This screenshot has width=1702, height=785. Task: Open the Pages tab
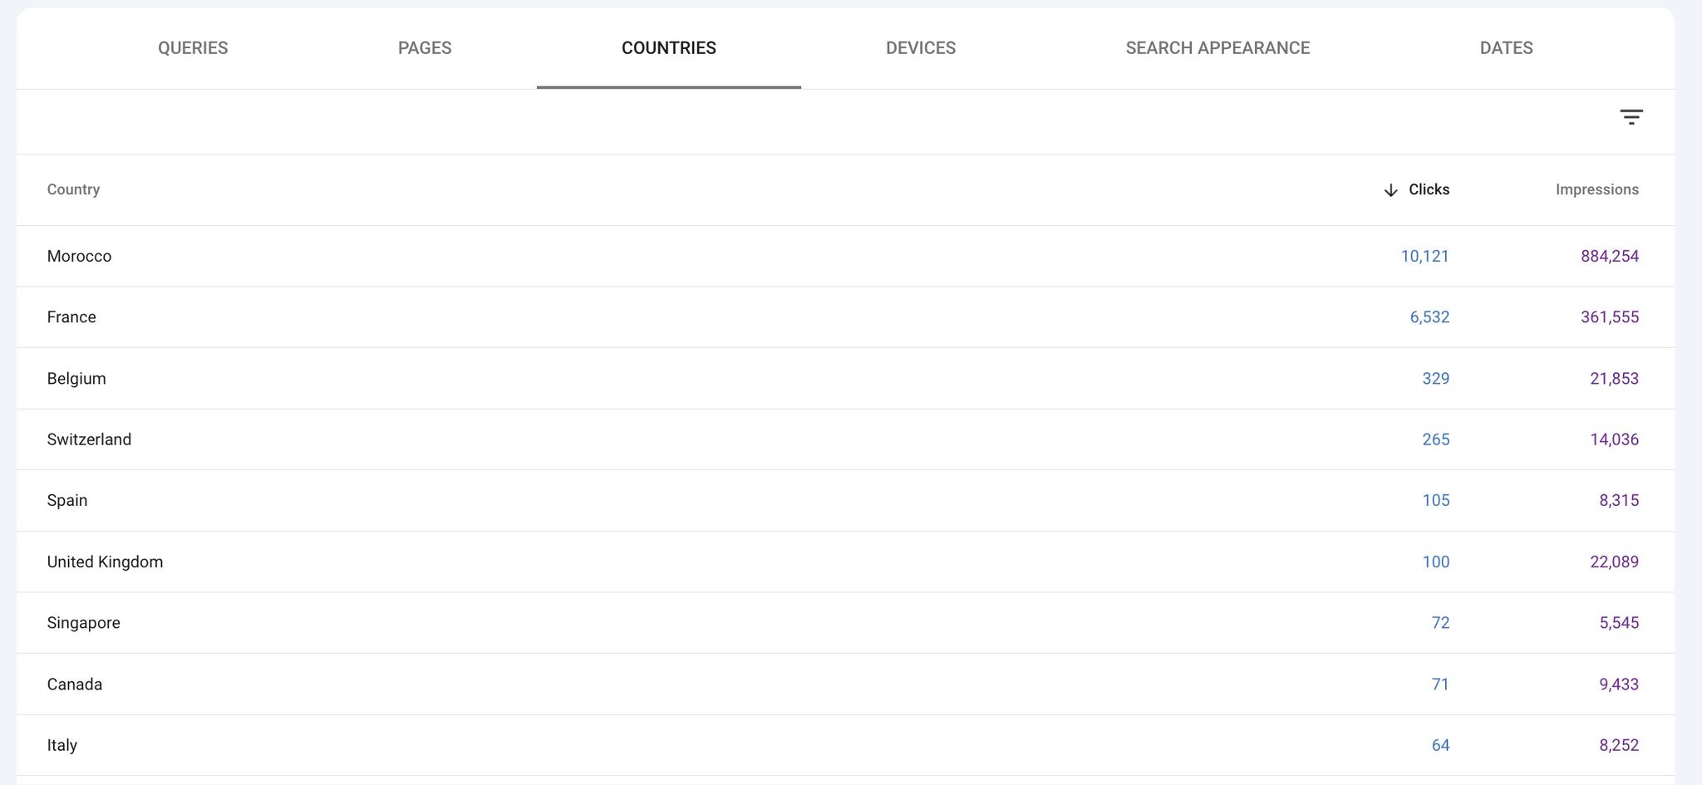pos(425,48)
